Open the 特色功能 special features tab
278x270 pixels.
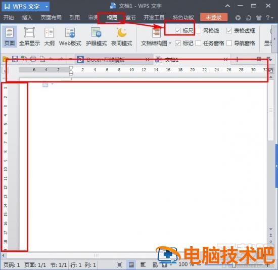(x=183, y=18)
